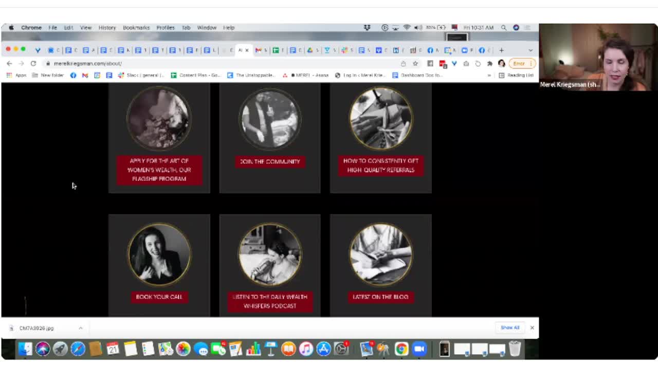Image resolution: width=658 pixels, height=370 pixels.
Task: Open the Keynote app from the Dock
Action: tap(271, 349)
